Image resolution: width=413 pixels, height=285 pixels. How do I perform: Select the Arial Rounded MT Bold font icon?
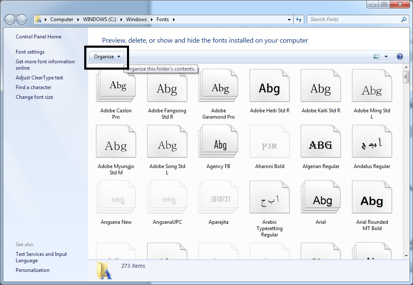tap(372, 197)
